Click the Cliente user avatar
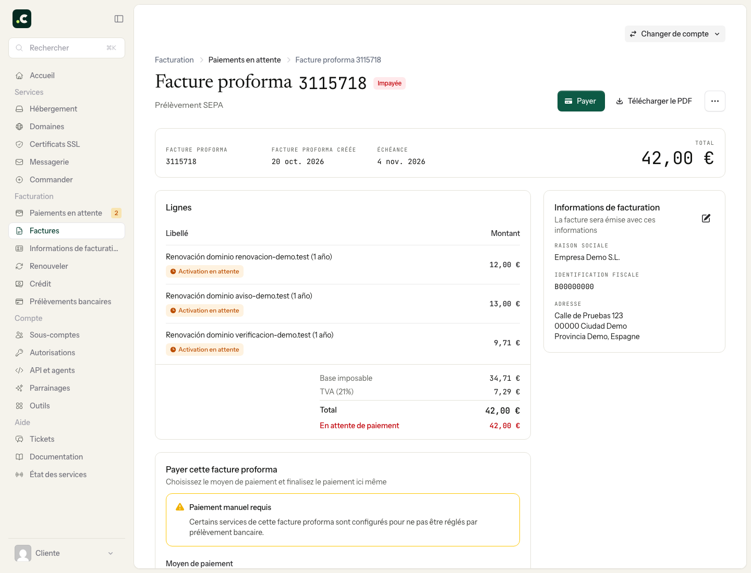 click(x=23, y=553)
